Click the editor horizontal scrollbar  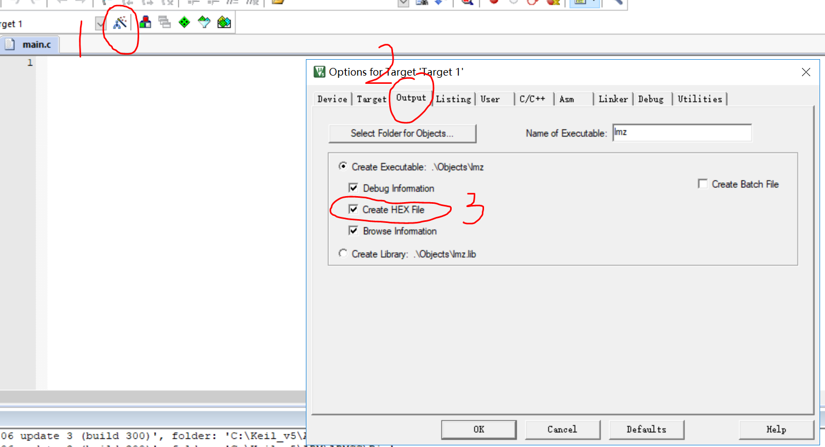[153, 396]
